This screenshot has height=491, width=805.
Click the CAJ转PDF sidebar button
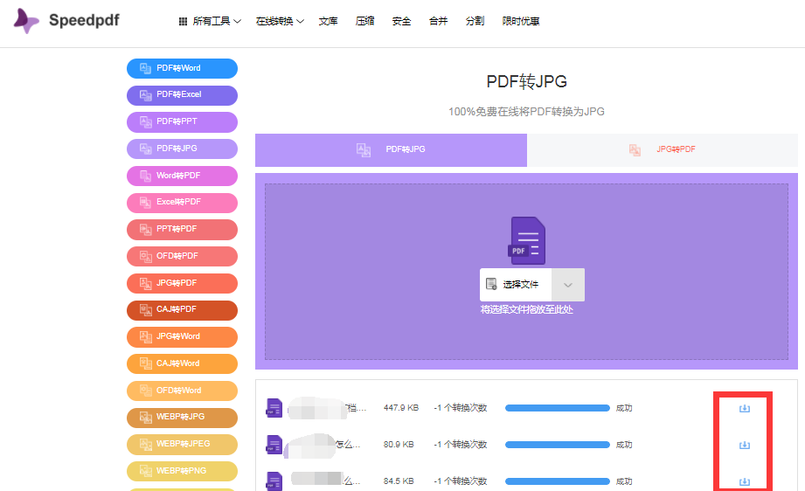pos(183,310)
